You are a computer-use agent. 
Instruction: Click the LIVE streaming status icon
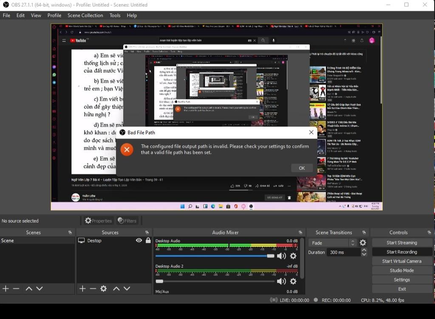tap(274, 300)
